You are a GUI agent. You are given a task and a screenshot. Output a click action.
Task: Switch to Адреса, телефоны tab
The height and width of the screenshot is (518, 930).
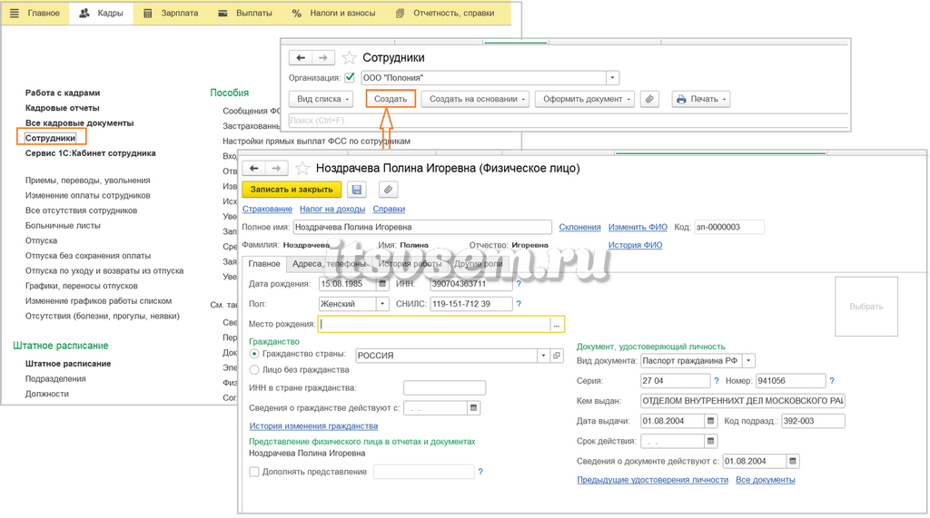329,264
